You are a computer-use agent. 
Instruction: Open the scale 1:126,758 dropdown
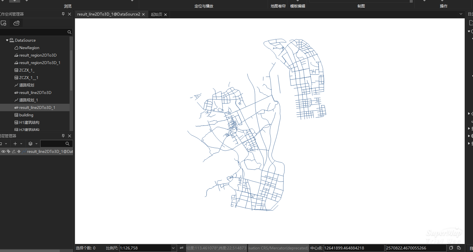(x=173, y=248)
